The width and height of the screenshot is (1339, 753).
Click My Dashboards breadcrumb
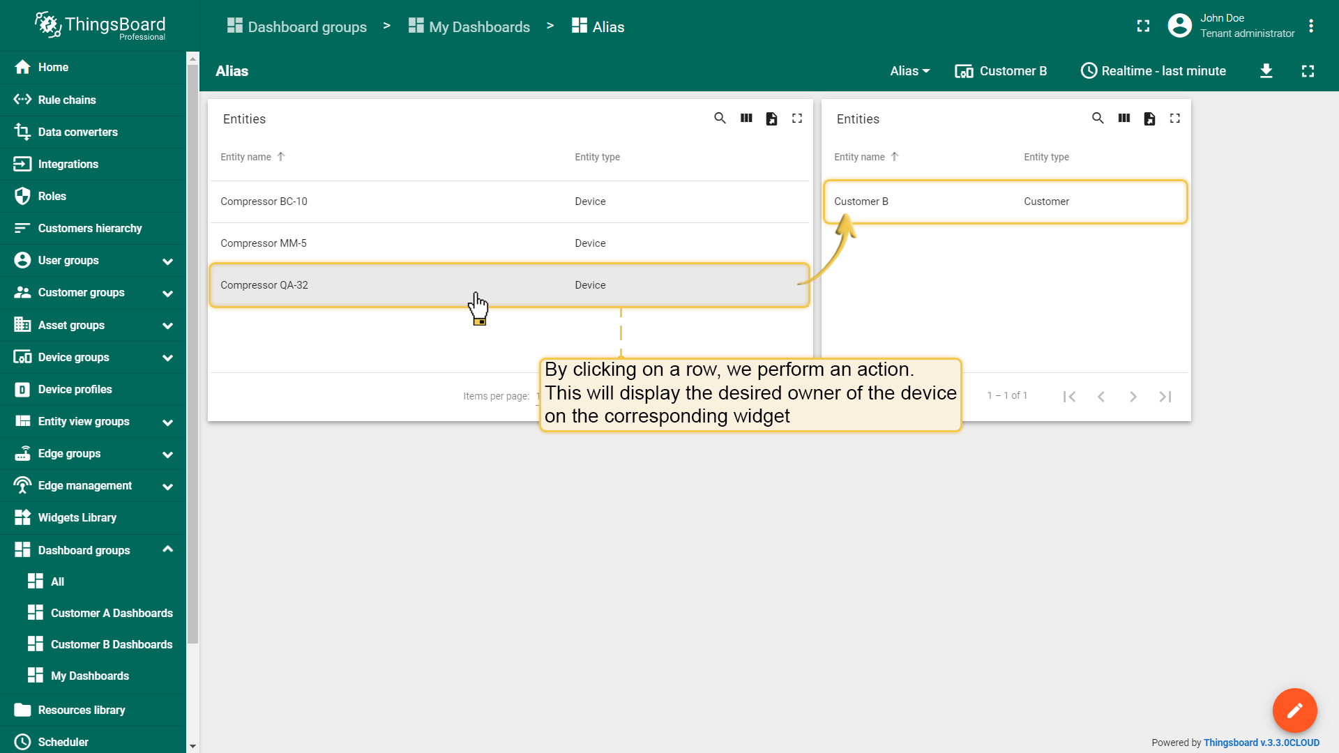pyautogui.click(x=469, y=26)
